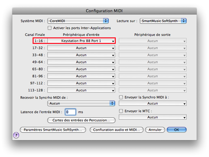This screenshot has width=209, height=157.
Task: Open Recevoir la Synchro MIDI de dropdown
Action: pyautogui.click(x=81, y=103)
